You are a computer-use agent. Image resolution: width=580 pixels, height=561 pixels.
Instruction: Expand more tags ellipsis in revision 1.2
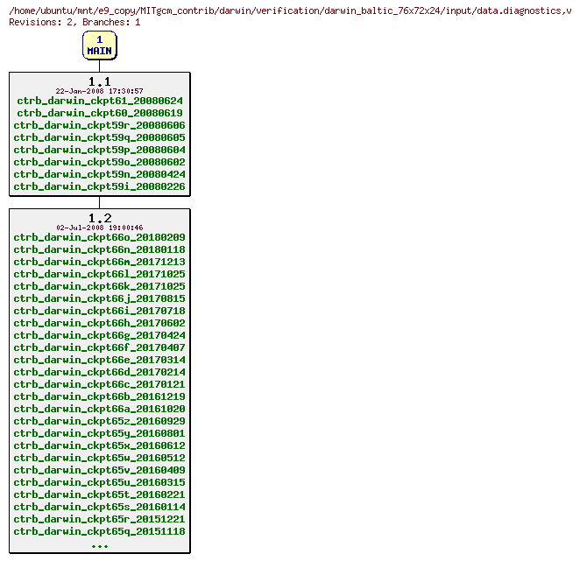point(100,546)
